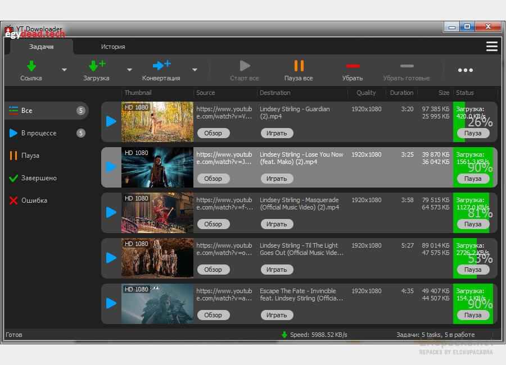
Task: Resume the Lindsey Stirling - Guardian download
Action: (x=111, y=121)
